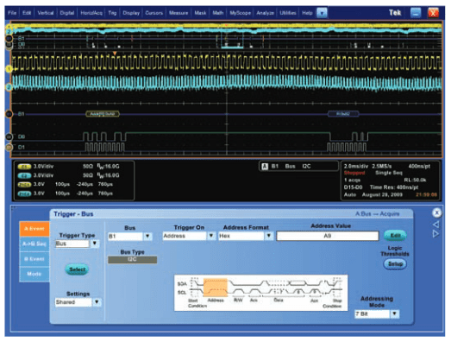Click the right-pointing triangle panel arrow

coord(436,234)
